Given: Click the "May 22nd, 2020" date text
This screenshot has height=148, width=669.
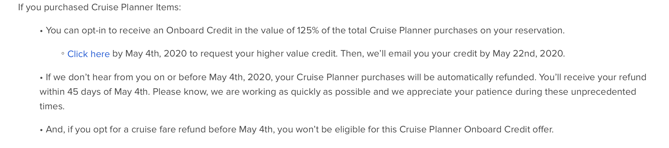Looking at the screenshot, I should 528,54.
